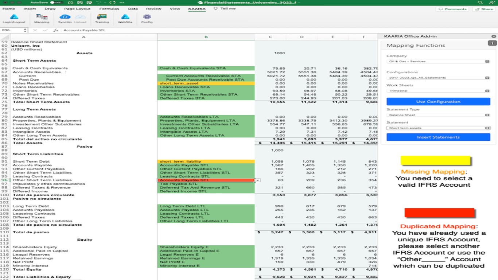Expand the Company dropdown
The image size is (498, 280).
coord(438,62)
